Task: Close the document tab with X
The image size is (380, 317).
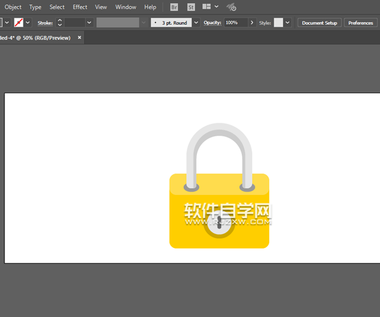Action: pos(79,37)
